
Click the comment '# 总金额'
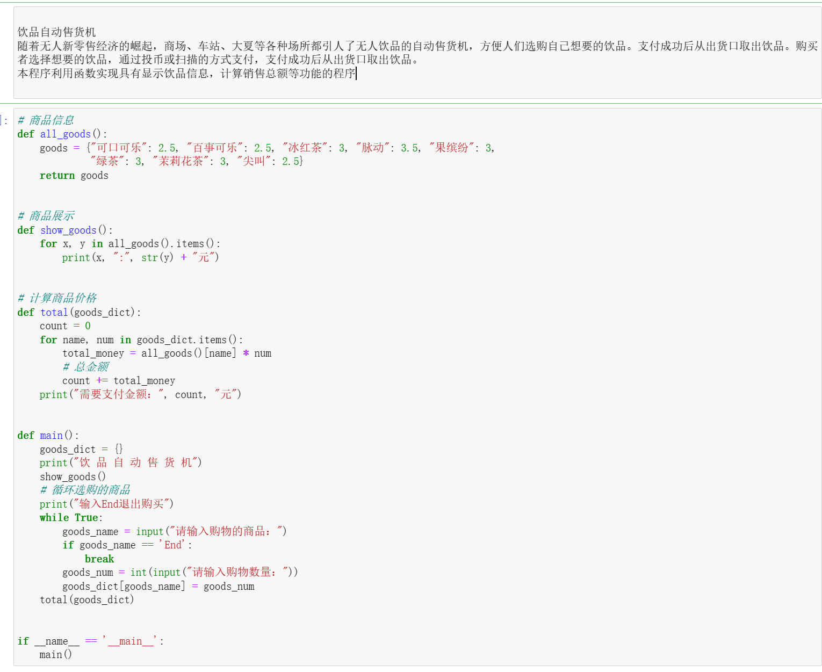click(85, 367)
